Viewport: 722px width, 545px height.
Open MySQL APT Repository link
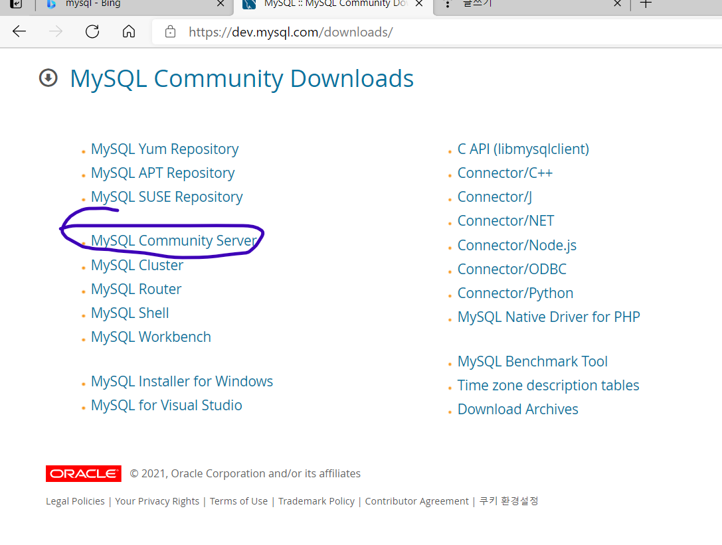[x=163, y=173]
